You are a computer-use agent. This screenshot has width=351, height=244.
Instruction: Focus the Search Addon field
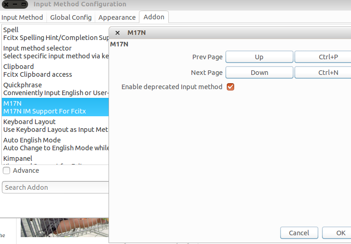55,187
